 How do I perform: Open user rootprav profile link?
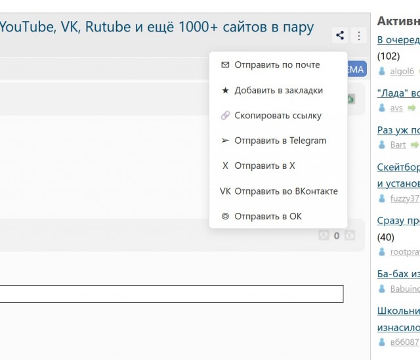click(405, 252)
